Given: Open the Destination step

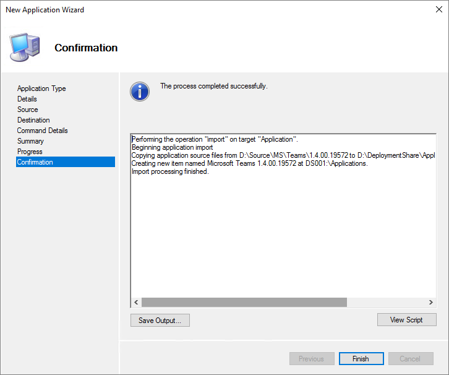Looking at the screenshot, I should 33,120.
